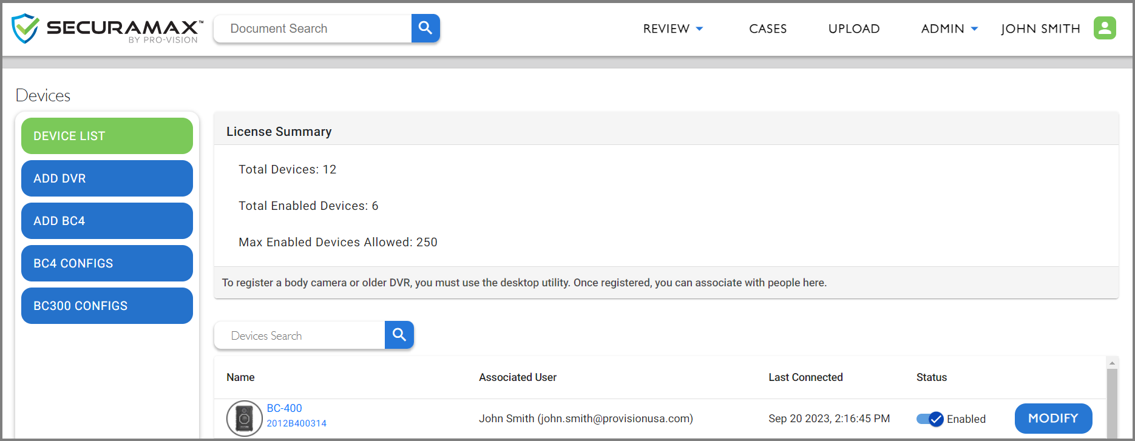Open the John Smith account menu
Screen dimensions: 1135x441
pos(1040,29)
